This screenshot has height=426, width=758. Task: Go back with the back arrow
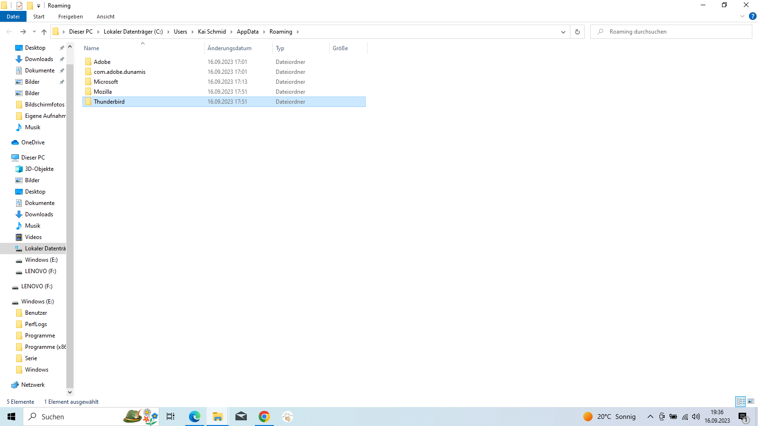[9, 32]
